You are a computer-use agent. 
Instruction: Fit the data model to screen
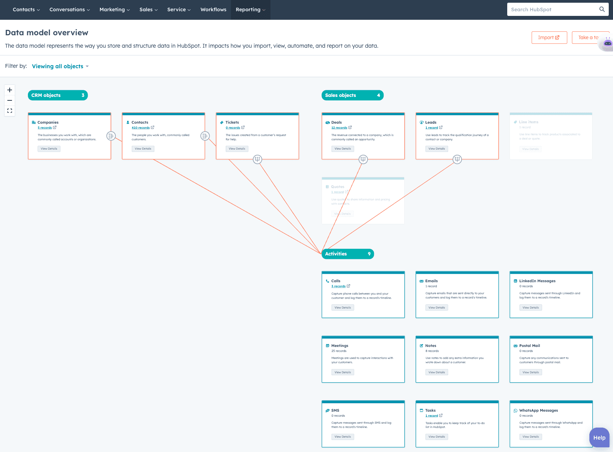point(10,111)
